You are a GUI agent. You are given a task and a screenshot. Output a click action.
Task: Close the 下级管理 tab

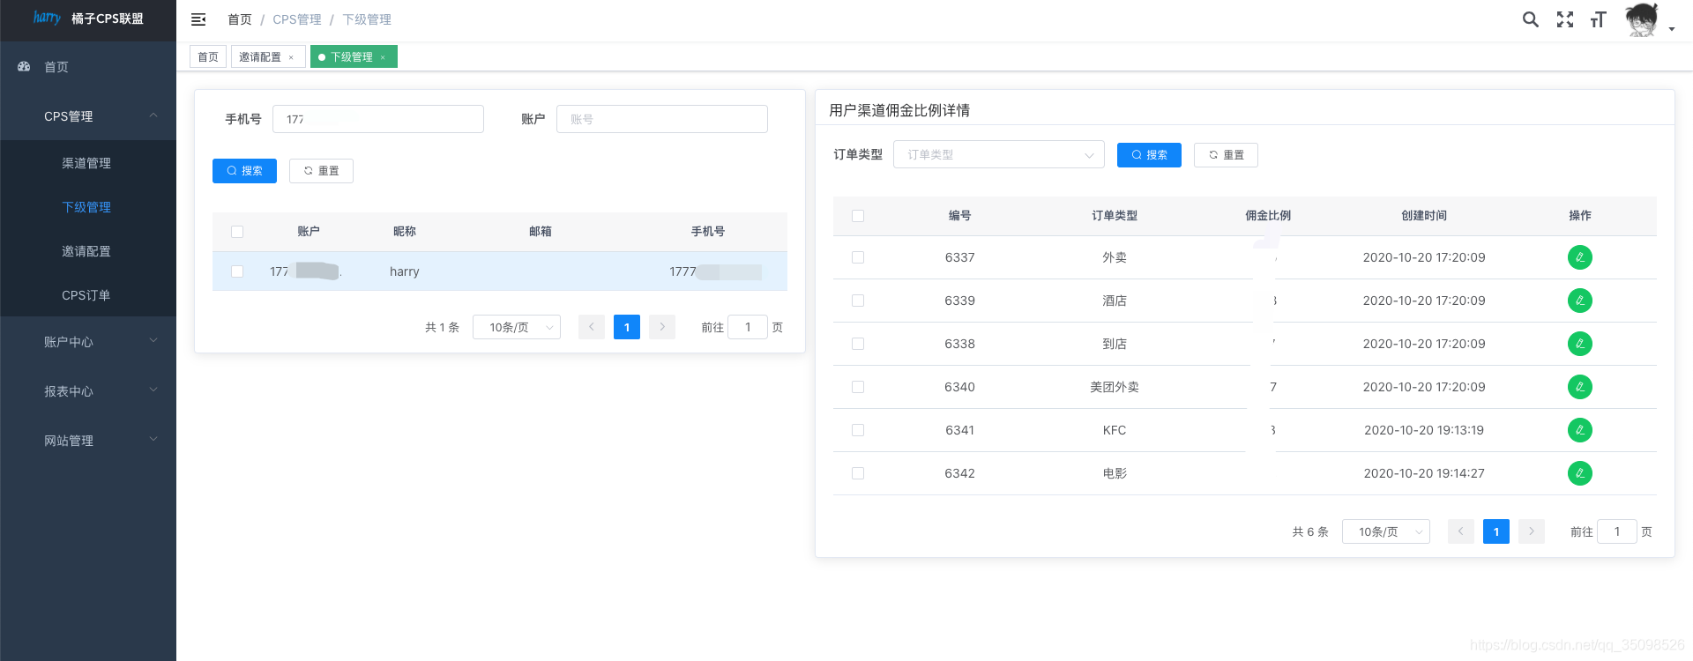(x=383, y=57)
